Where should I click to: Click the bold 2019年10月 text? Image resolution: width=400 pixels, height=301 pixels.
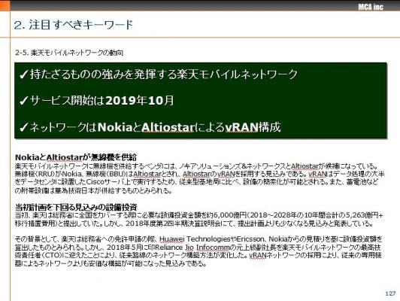[x=140, y=101]
